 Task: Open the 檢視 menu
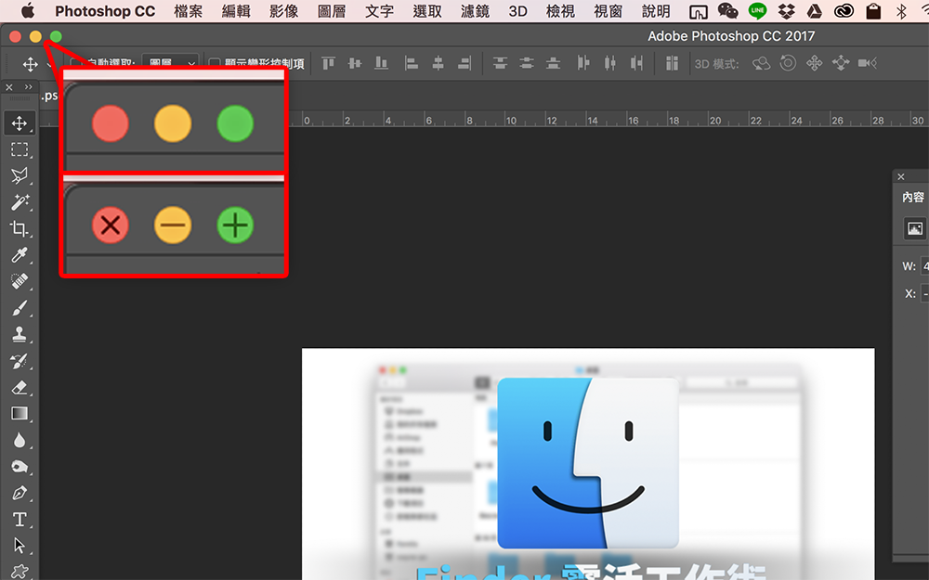click(560, 11)
